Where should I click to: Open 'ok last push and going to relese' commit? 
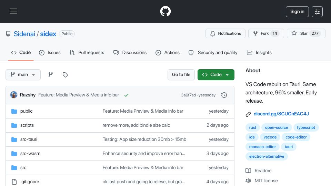pyautogui.click(x=144, y=182)
